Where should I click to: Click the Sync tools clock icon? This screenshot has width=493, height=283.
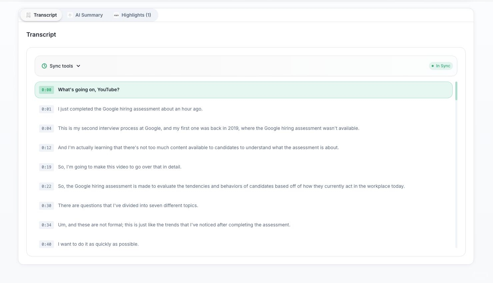click(x=44, y=66)
